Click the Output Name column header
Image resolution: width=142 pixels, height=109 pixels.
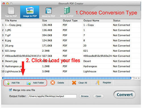point(91,21)
